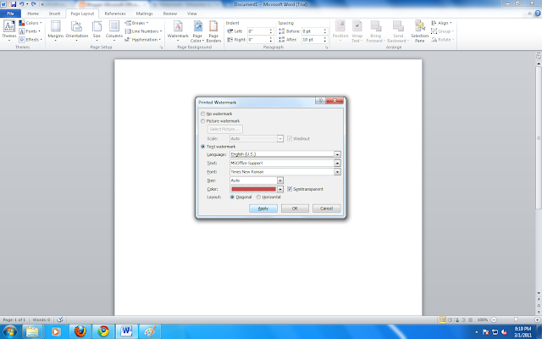
Task: Expand the watermark Size dropdown
Action: click(280, 181)
